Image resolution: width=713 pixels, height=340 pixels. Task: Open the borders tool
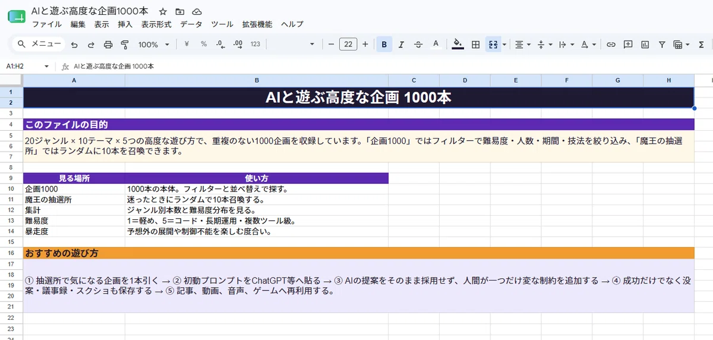point(475,44)
